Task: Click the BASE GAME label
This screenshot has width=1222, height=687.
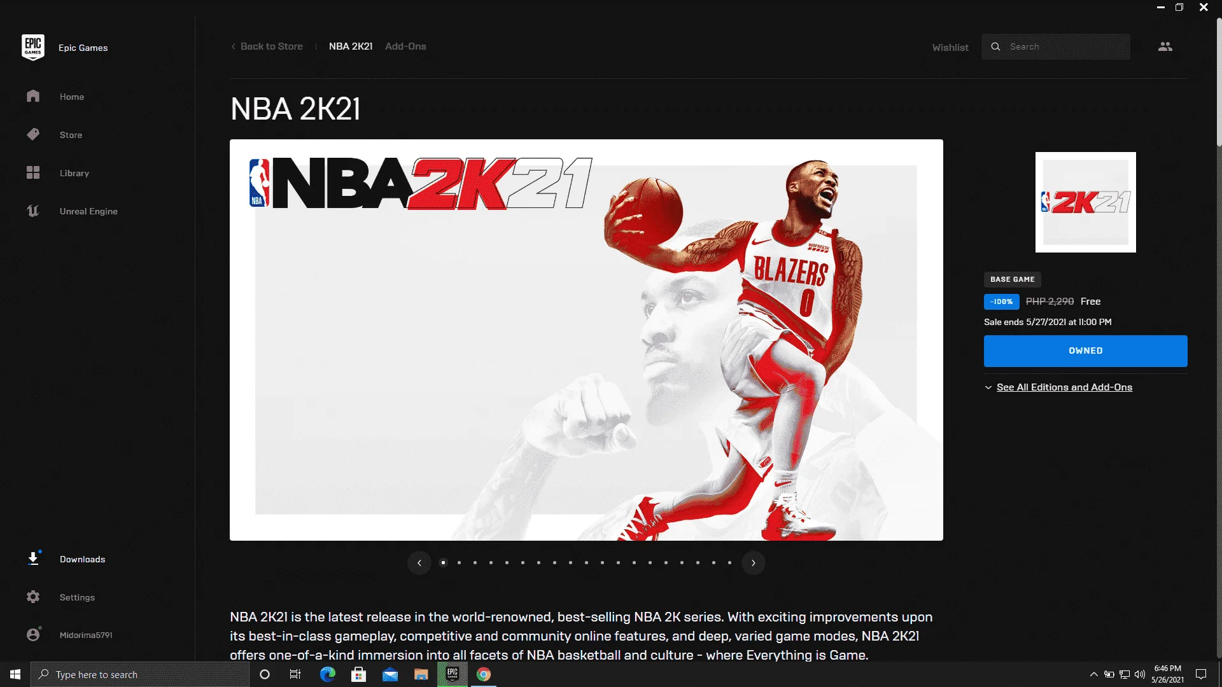Action: 1013,279
